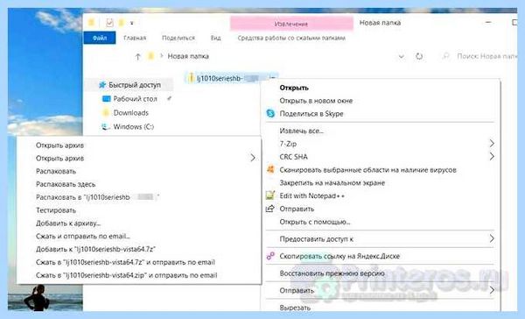
Task: Open the Средства работы со сжатыми папками tab
Action: (x=291, y=38)
